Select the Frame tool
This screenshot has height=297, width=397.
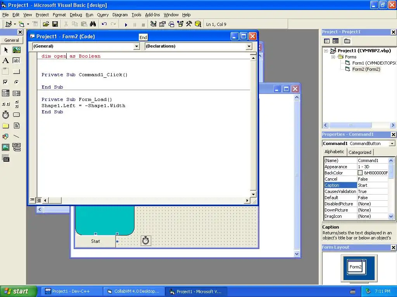coord(5,72)
